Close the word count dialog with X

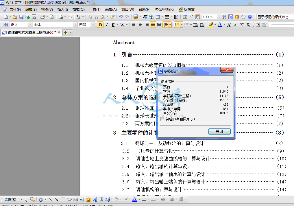(227, 70)
